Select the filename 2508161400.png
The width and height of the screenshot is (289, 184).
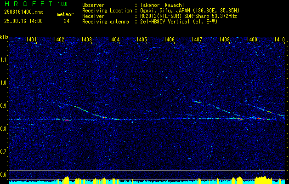[23, 12]
